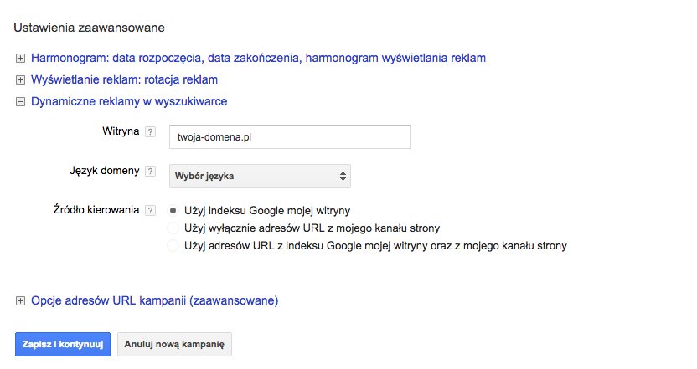Click the minus icon beside Dynamiczne reklamy
Viewport: 697px width, 369px height.
[x=20, y=102]
